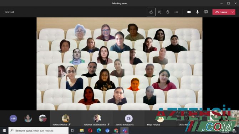Switch to Microsoft Teams taskbar icon
The image size is (239, 134).
125,130
